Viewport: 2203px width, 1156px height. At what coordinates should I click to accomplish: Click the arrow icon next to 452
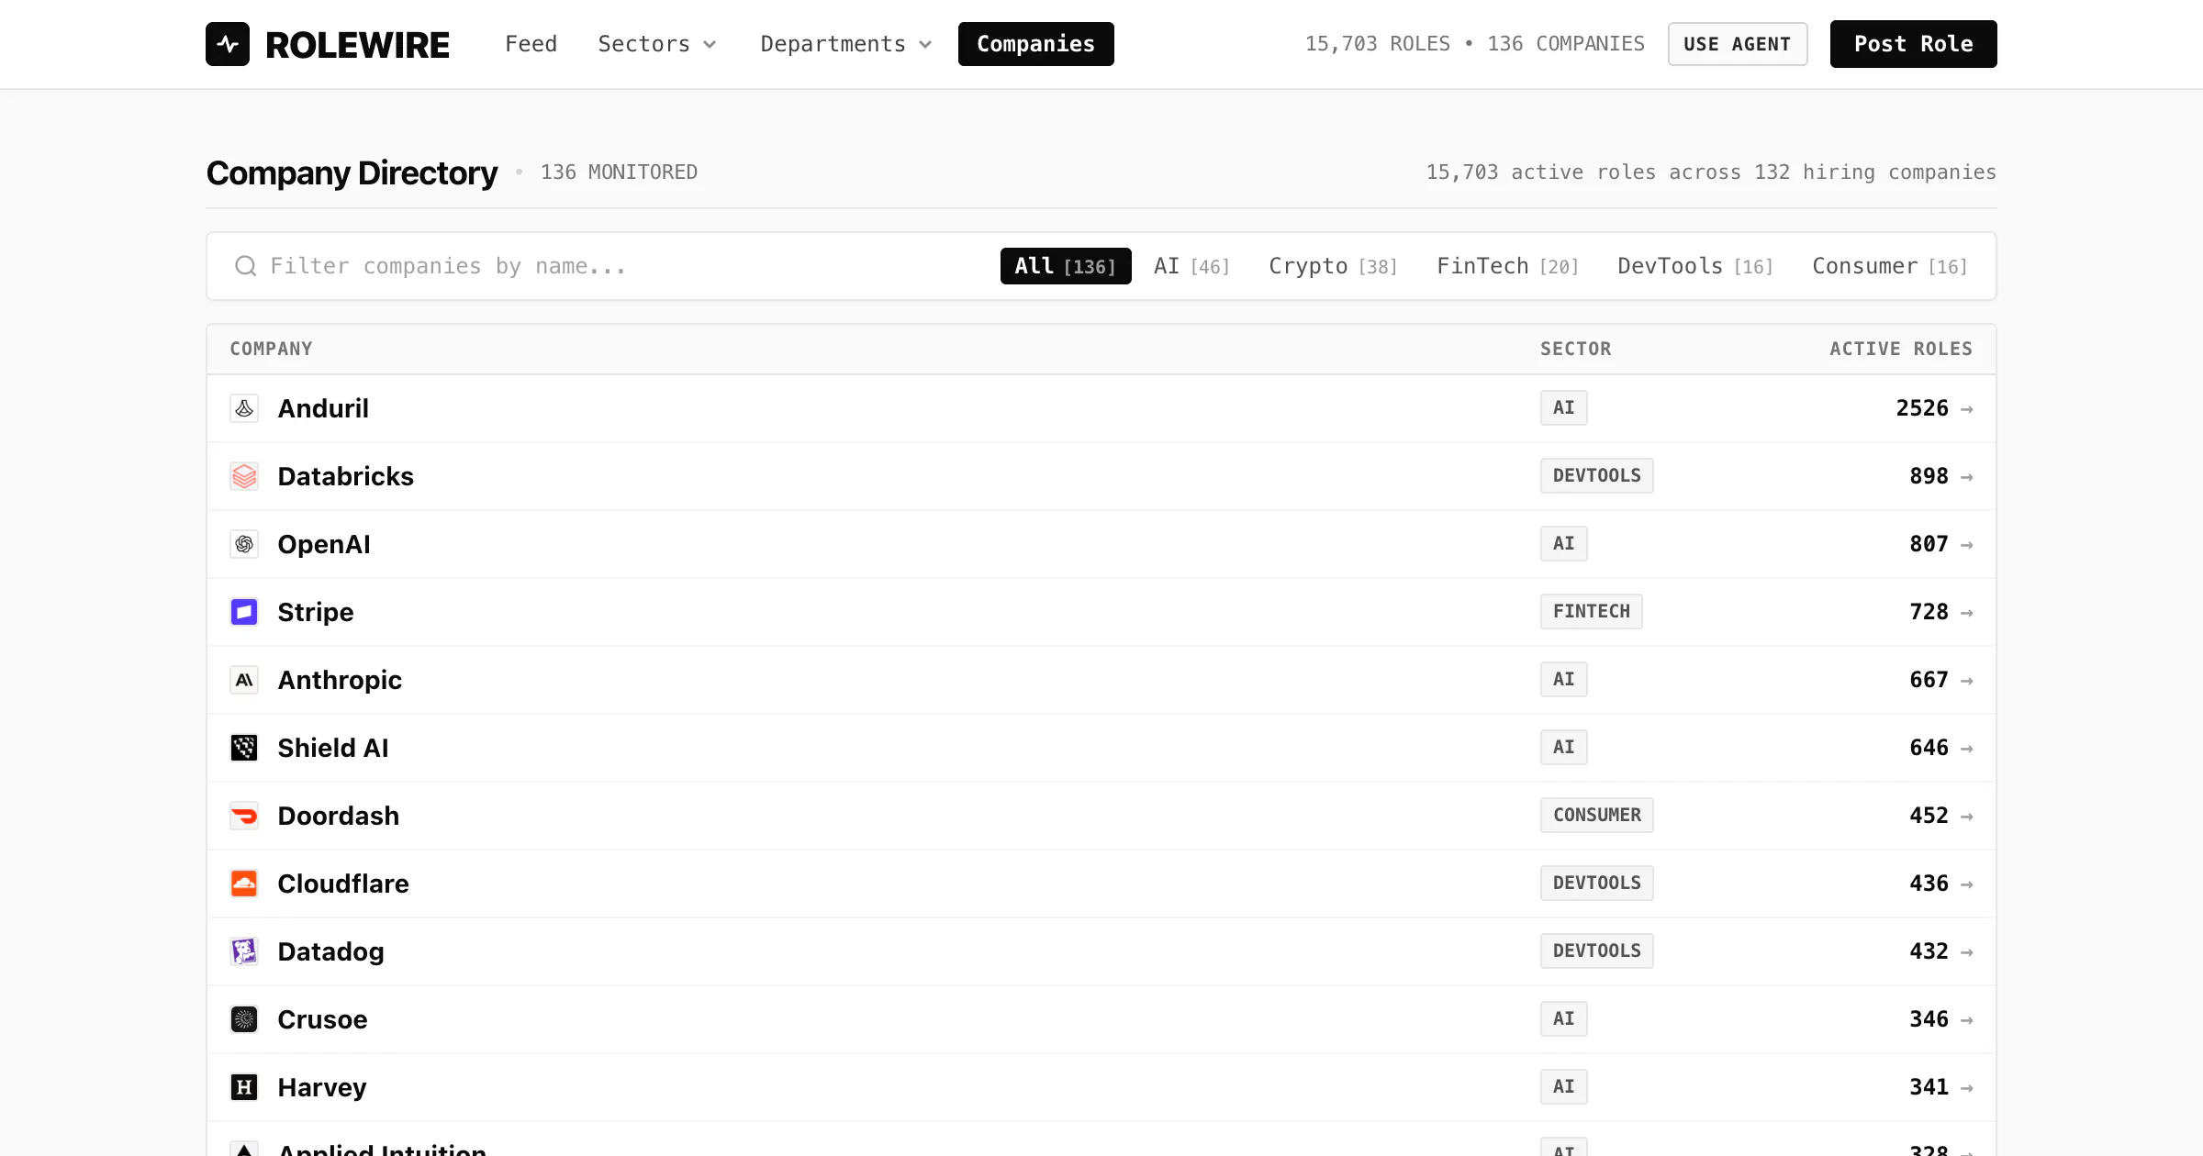[x=1966, y=817]
